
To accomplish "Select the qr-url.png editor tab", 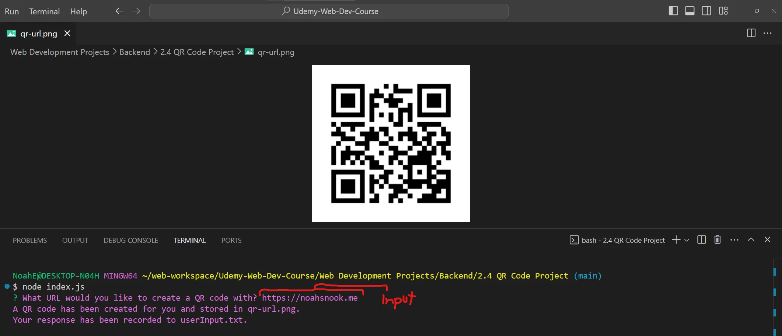I will 38,34.
